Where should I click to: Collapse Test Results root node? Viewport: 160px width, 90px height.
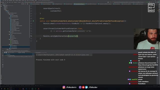click(4, 54)
